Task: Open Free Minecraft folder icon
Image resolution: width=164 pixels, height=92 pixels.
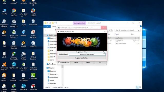Action: pos(14,77)
